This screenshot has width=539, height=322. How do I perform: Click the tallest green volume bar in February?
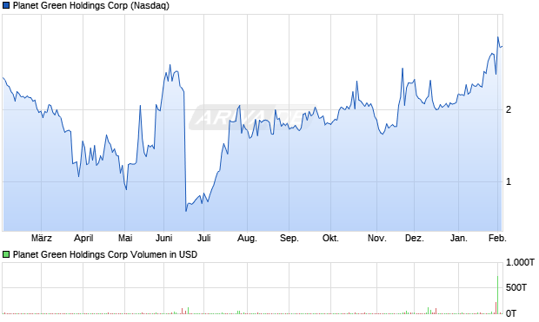(497, 295)
